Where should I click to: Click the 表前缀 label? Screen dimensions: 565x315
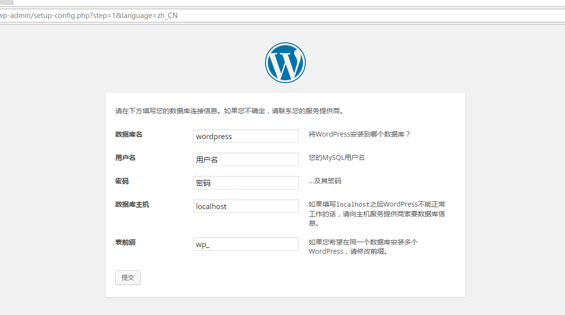[125, 243]
